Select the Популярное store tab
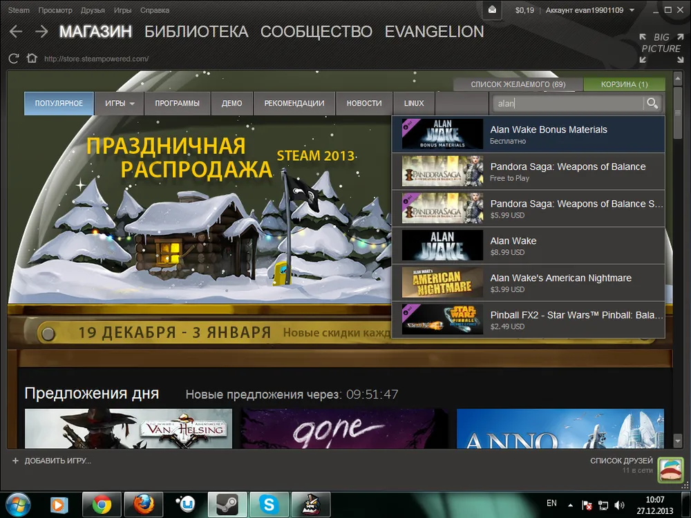The height and width of the screenshot is (518, 691). tap(59, 104)
